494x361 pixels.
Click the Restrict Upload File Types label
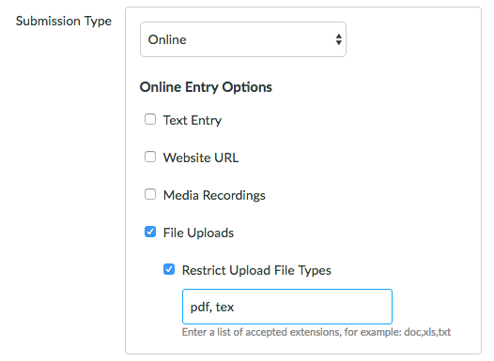pos(256,270)
